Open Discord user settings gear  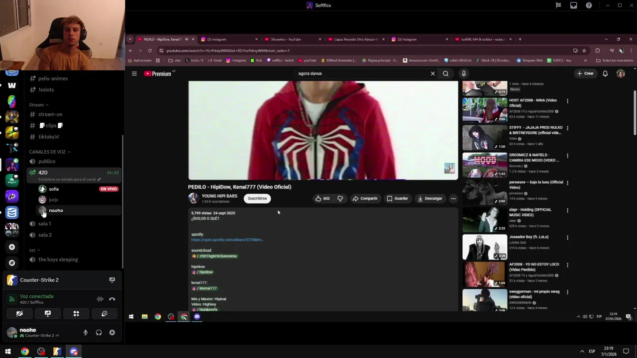pos(112,332)
